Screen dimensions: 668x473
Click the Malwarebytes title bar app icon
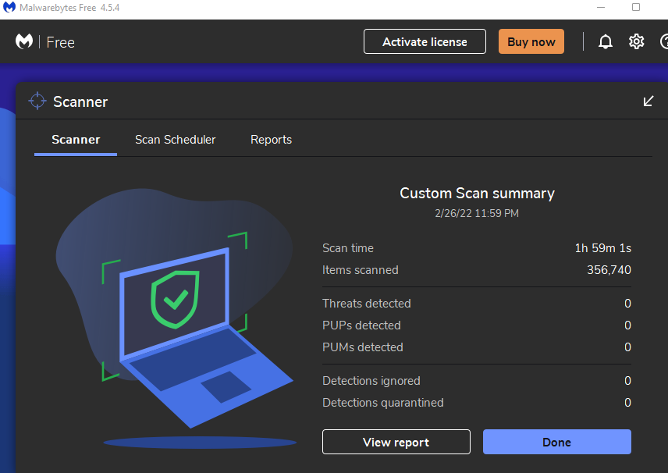pos(9,7)
